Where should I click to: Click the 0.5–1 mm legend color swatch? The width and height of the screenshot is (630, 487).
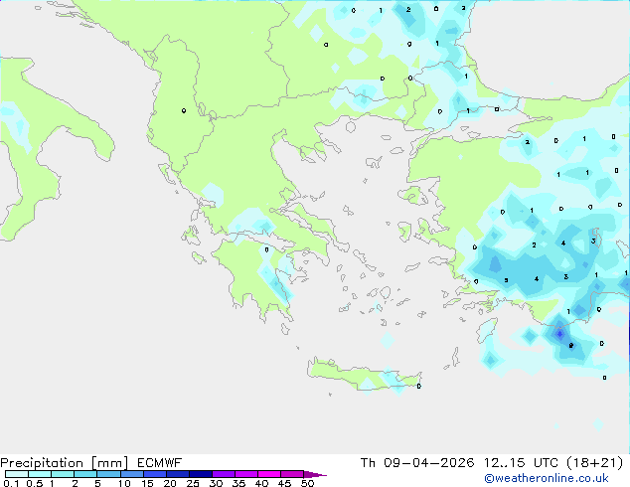pyautogui.click(x=40, y=474)
